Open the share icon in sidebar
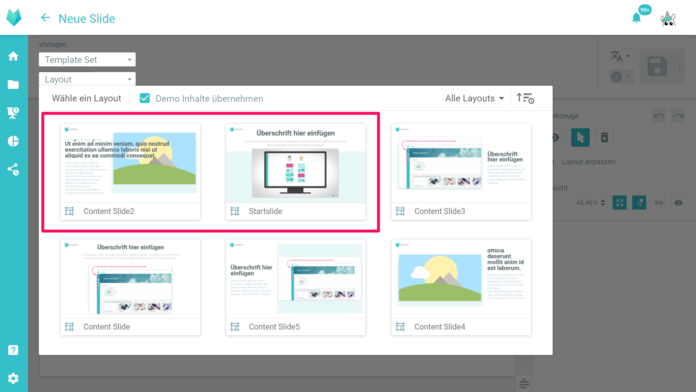 (13, 169)
